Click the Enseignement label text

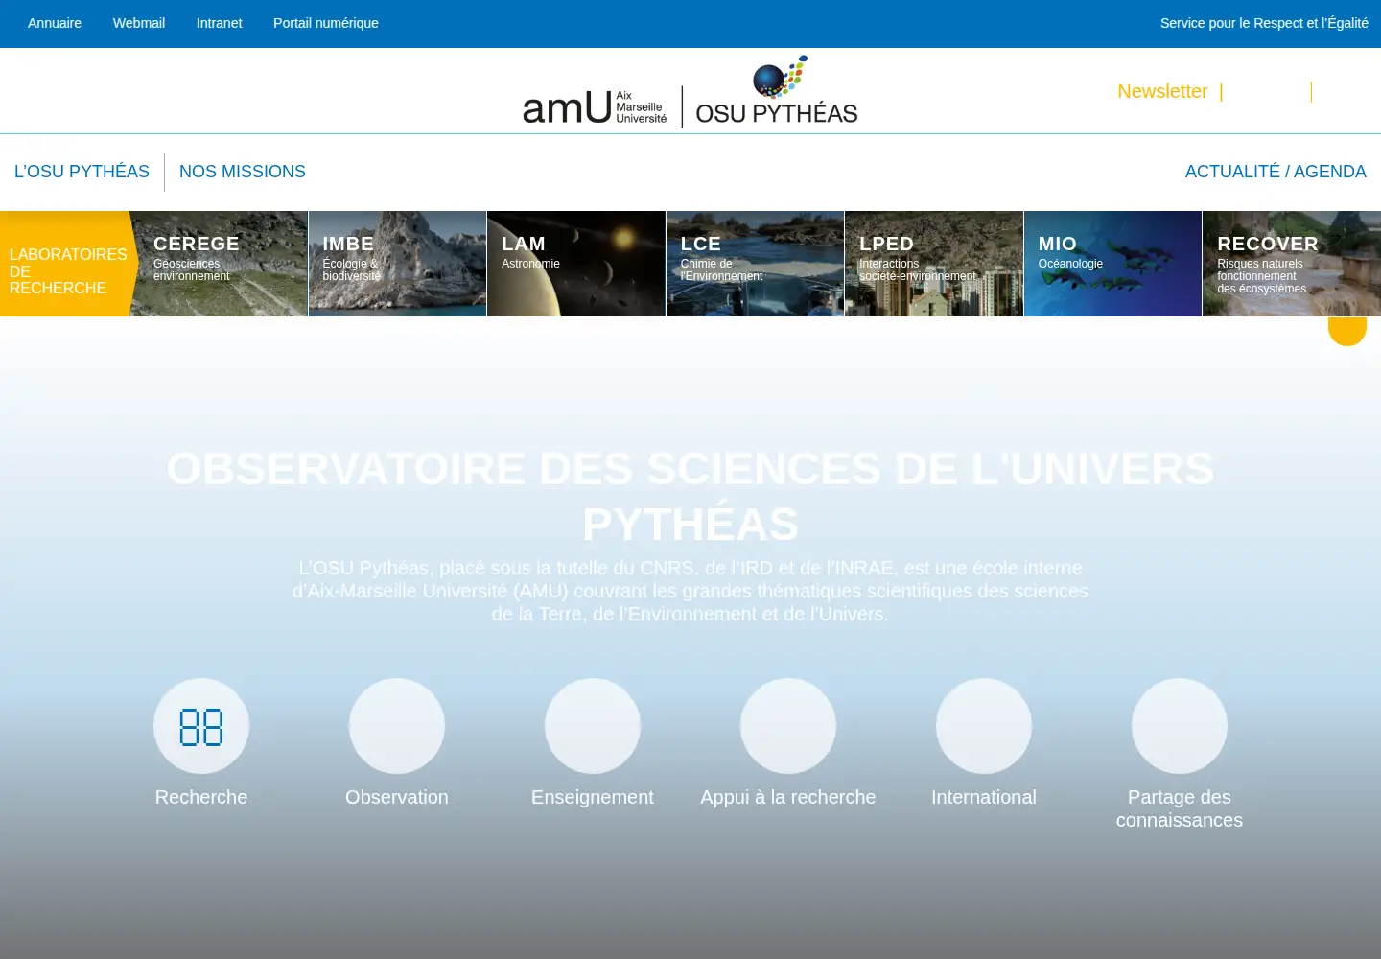coord(593,797)
